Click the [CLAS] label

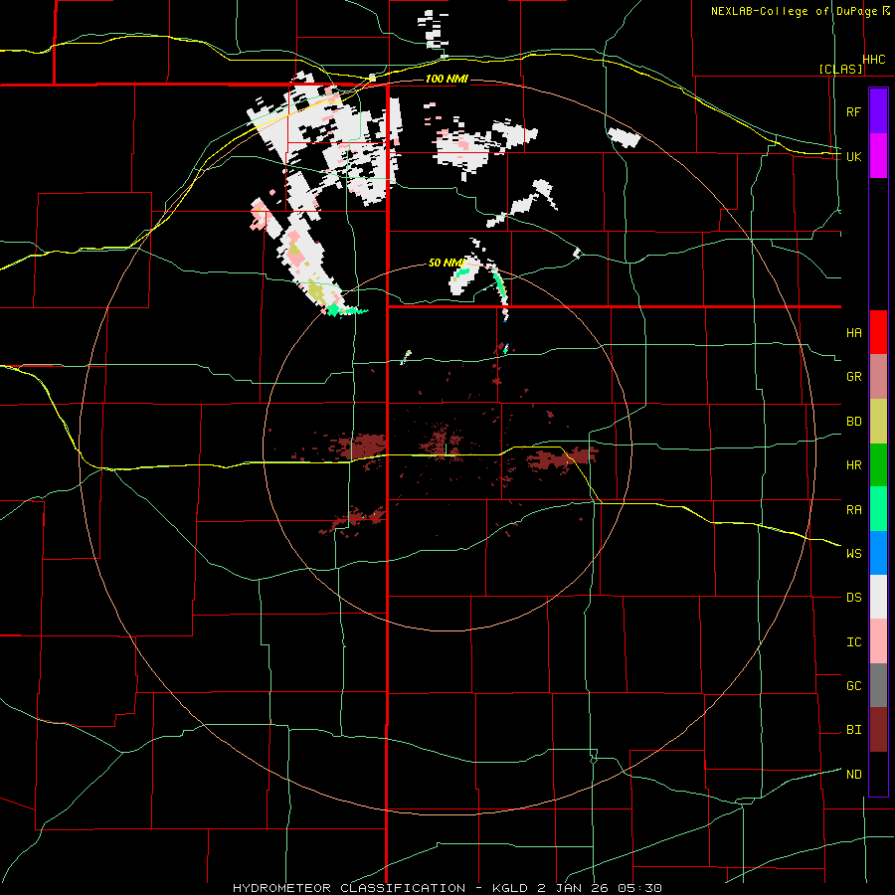point(840,69)
